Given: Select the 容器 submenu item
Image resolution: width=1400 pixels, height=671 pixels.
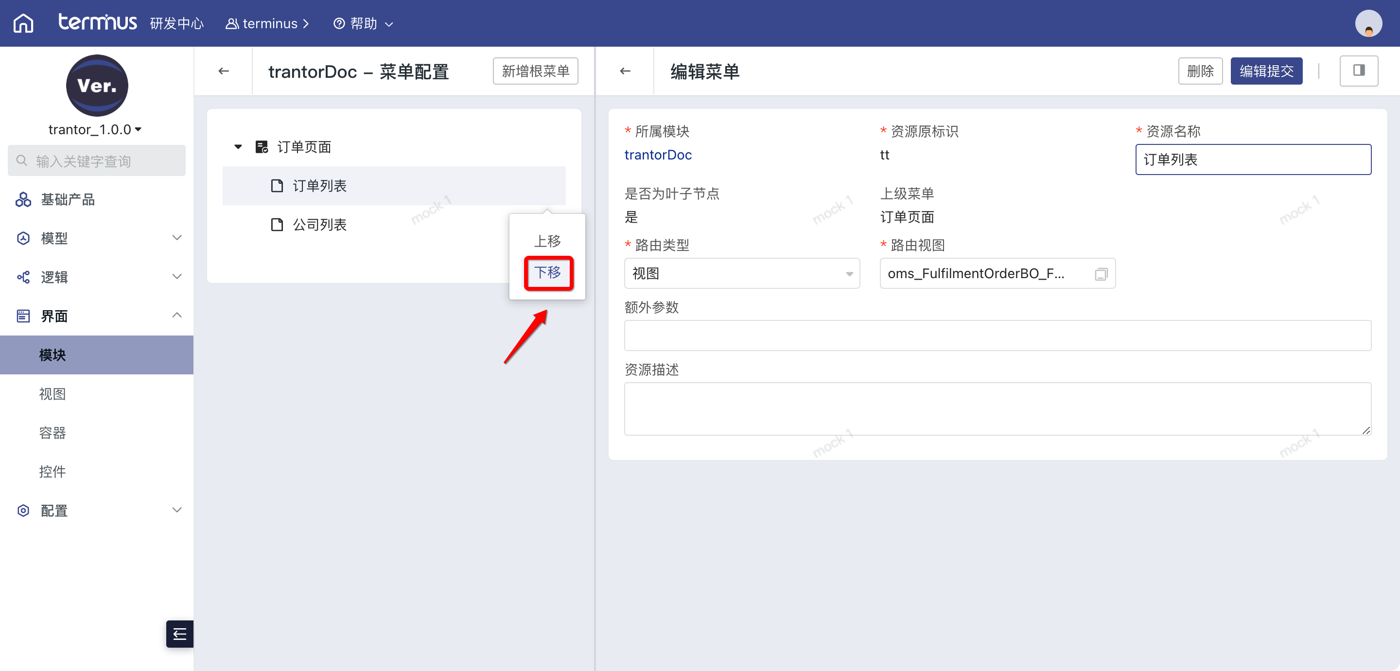Looking at the screenshot, I should tap(97, 433).
